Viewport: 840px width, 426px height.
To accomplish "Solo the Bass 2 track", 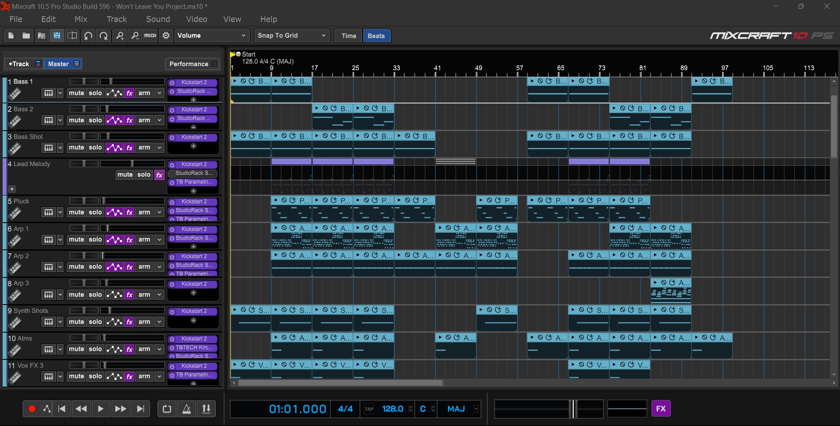I will [x=95, y=120].
